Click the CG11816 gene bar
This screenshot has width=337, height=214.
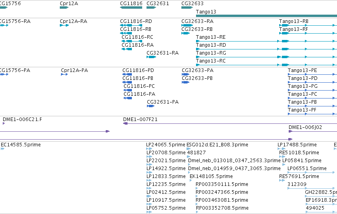pos(131,8)
